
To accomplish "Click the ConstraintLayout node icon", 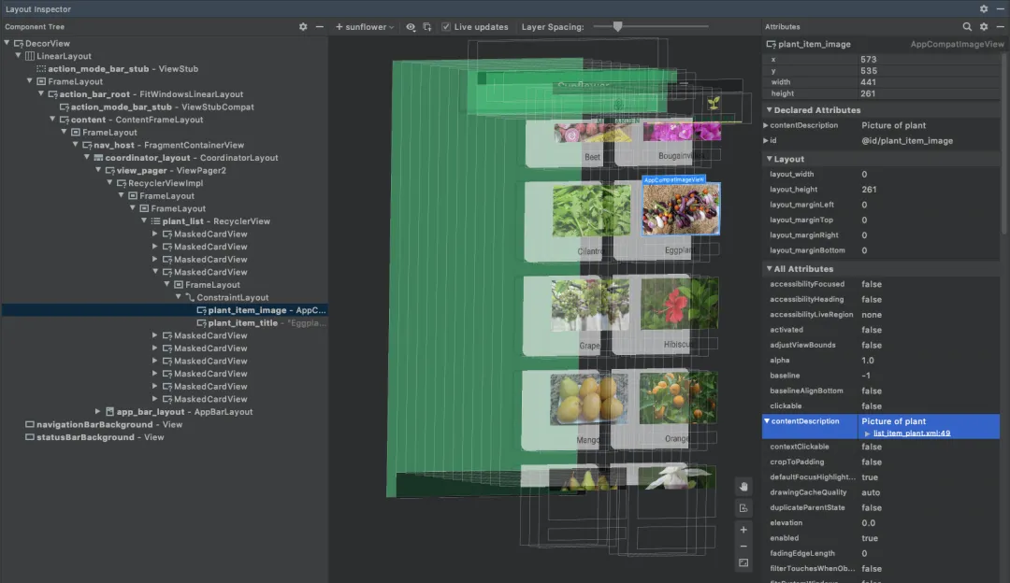I will coord(189,297).
